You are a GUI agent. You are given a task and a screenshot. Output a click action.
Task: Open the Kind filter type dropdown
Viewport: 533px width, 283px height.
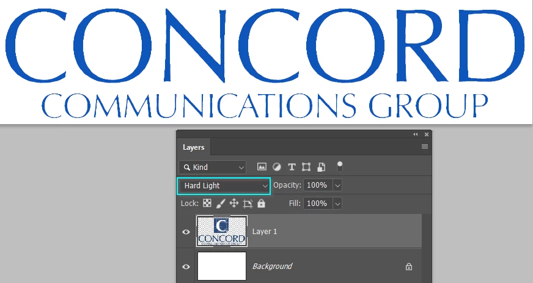click(x=213, y=167)
